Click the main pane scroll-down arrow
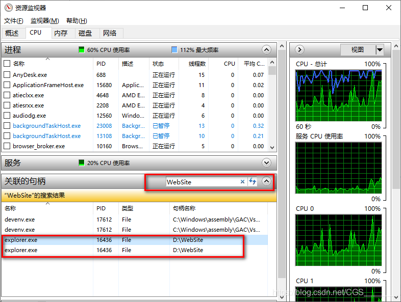This screenshot has height=302, width=401. tap(282, 297)
